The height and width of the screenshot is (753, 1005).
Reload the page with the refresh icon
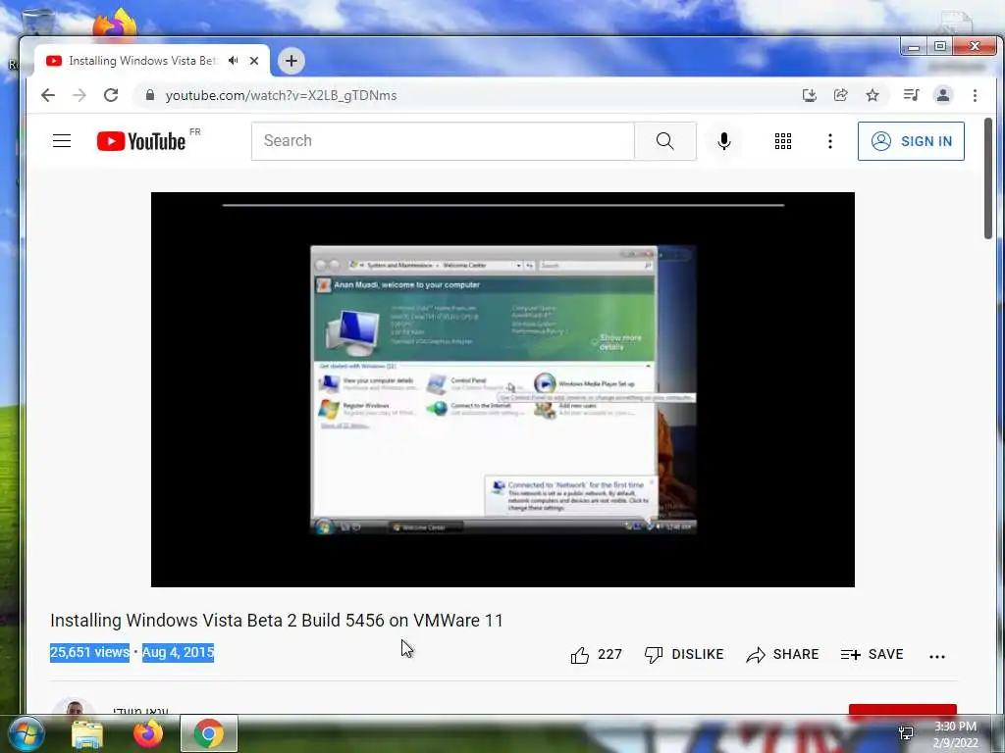coord(111,95)
